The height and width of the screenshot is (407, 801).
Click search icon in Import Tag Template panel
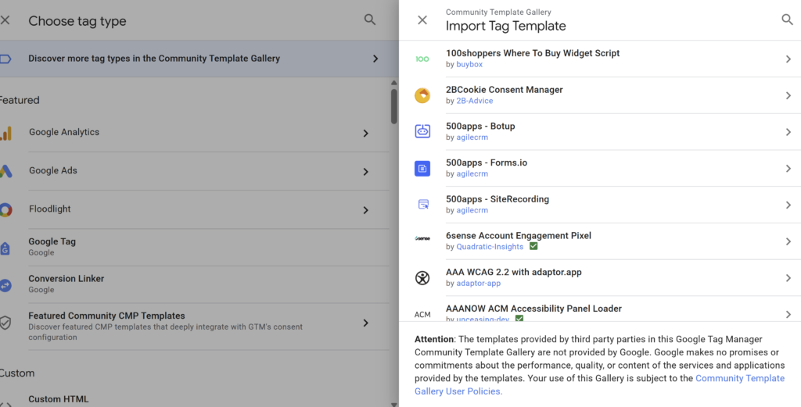click(x=787, y=20)
